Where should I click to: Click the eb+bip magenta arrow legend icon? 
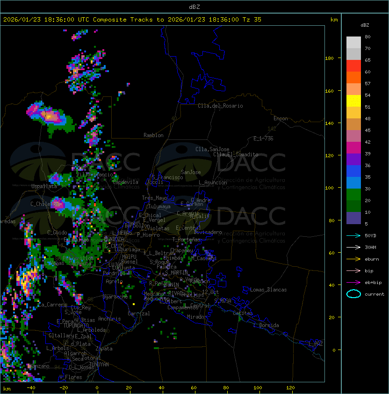point(353,283)
